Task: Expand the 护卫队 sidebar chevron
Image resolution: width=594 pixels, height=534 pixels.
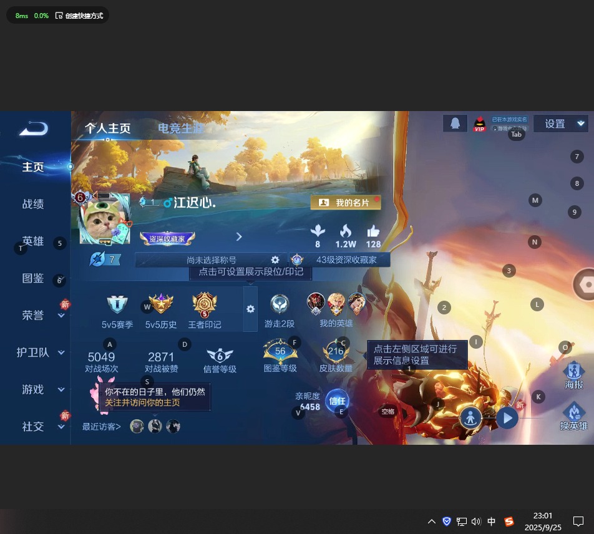Action: pos(61,352)
